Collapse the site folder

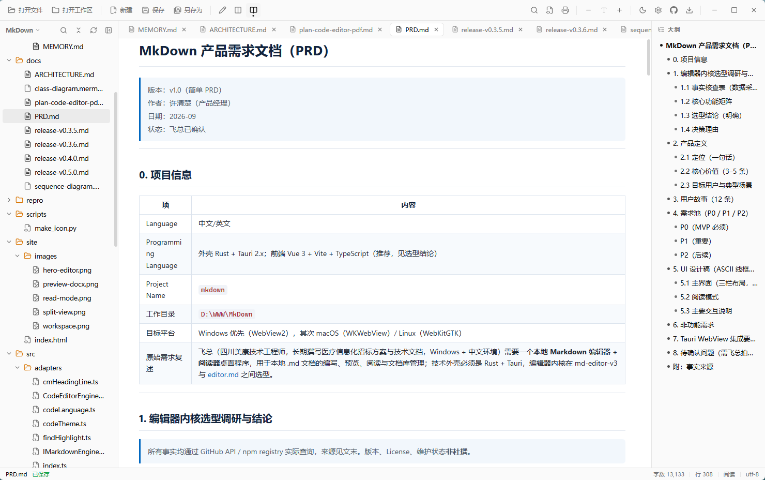click(9, 242)
